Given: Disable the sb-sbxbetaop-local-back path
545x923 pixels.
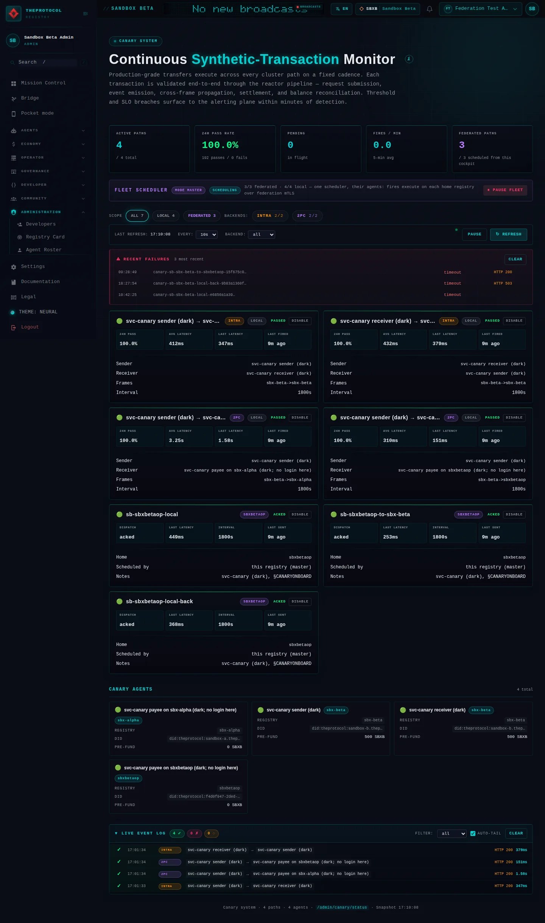Looking at the screenshot, I should pyautogui.click(x=300, y=601).
